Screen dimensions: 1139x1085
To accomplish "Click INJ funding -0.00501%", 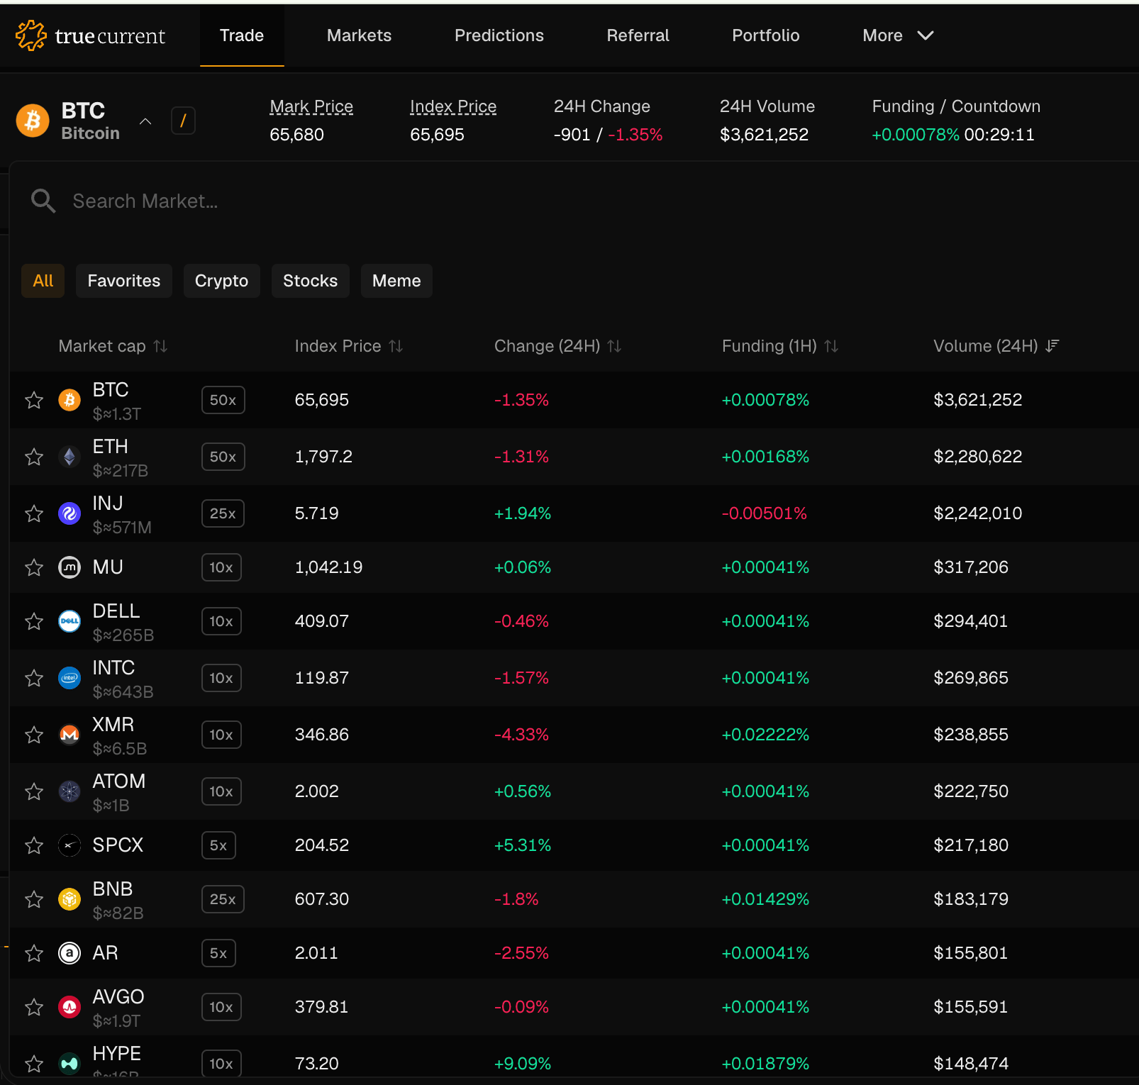I will [x=765, y=513].
